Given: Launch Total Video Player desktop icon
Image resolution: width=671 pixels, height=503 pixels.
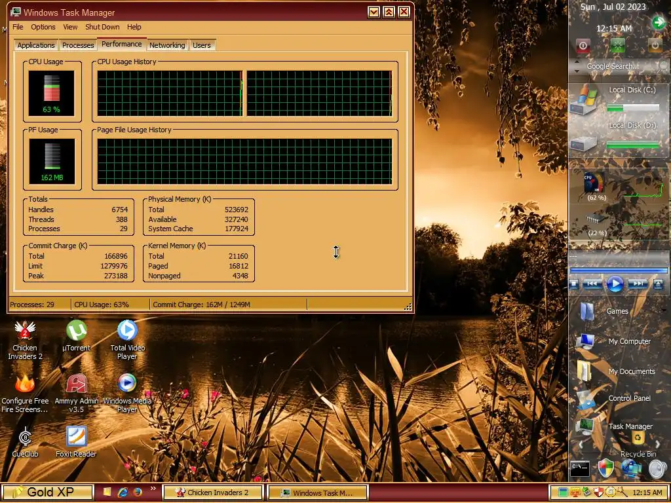Looking at the screenshot, I should (x=127, y=341).
